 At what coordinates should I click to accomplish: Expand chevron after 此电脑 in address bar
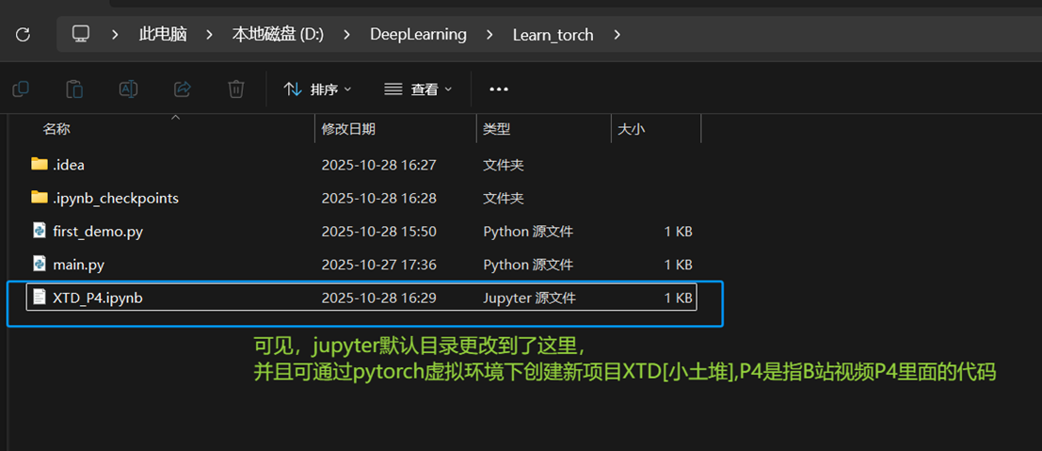[209, 35]
